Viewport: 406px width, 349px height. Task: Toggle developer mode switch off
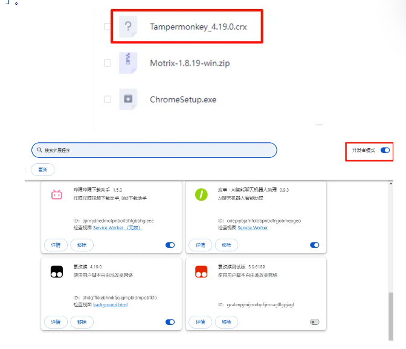(x=385, y=150)
